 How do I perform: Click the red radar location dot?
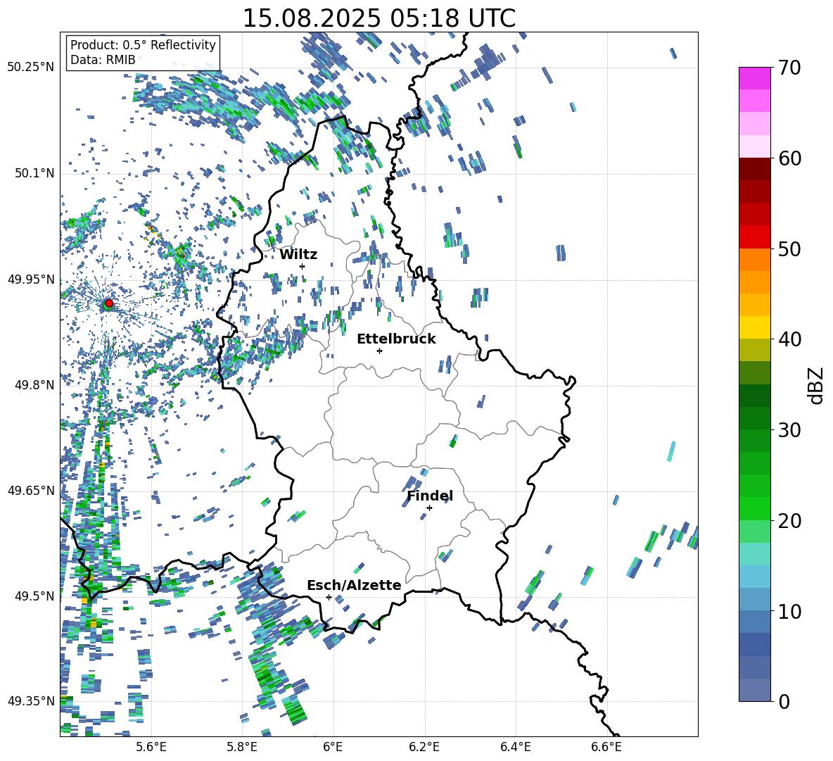point(109,303)
